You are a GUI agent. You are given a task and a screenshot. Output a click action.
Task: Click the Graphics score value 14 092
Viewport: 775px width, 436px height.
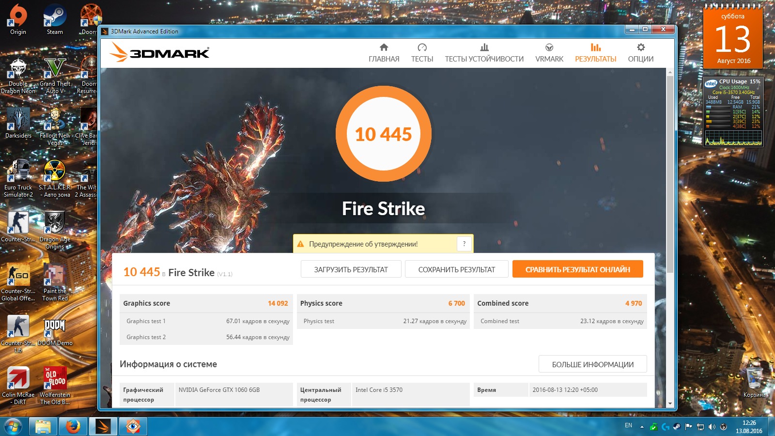(x=278, y=303)
